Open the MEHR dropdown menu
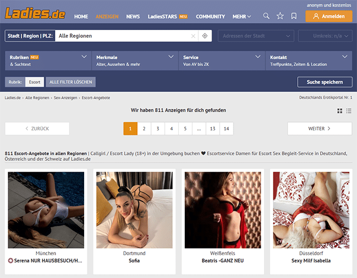357x278 pixels. coord(241,17)
